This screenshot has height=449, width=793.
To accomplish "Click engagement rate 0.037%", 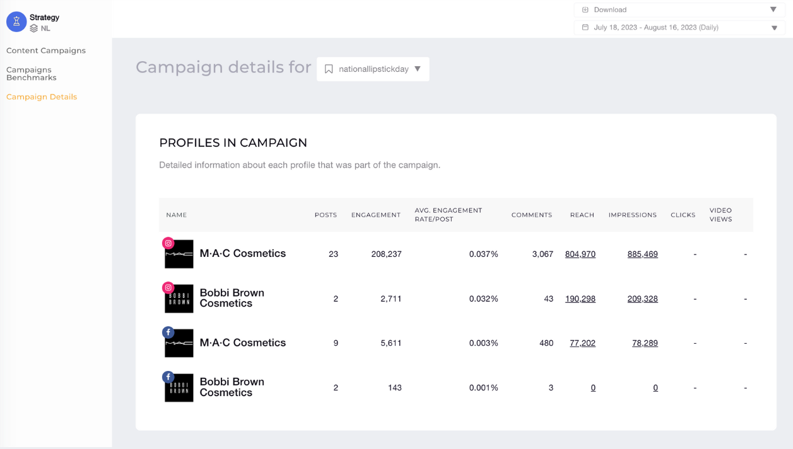I will (x=484, y=254).
